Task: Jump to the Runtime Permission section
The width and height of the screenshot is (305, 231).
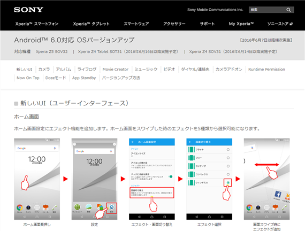Action: tap(266, 69)
